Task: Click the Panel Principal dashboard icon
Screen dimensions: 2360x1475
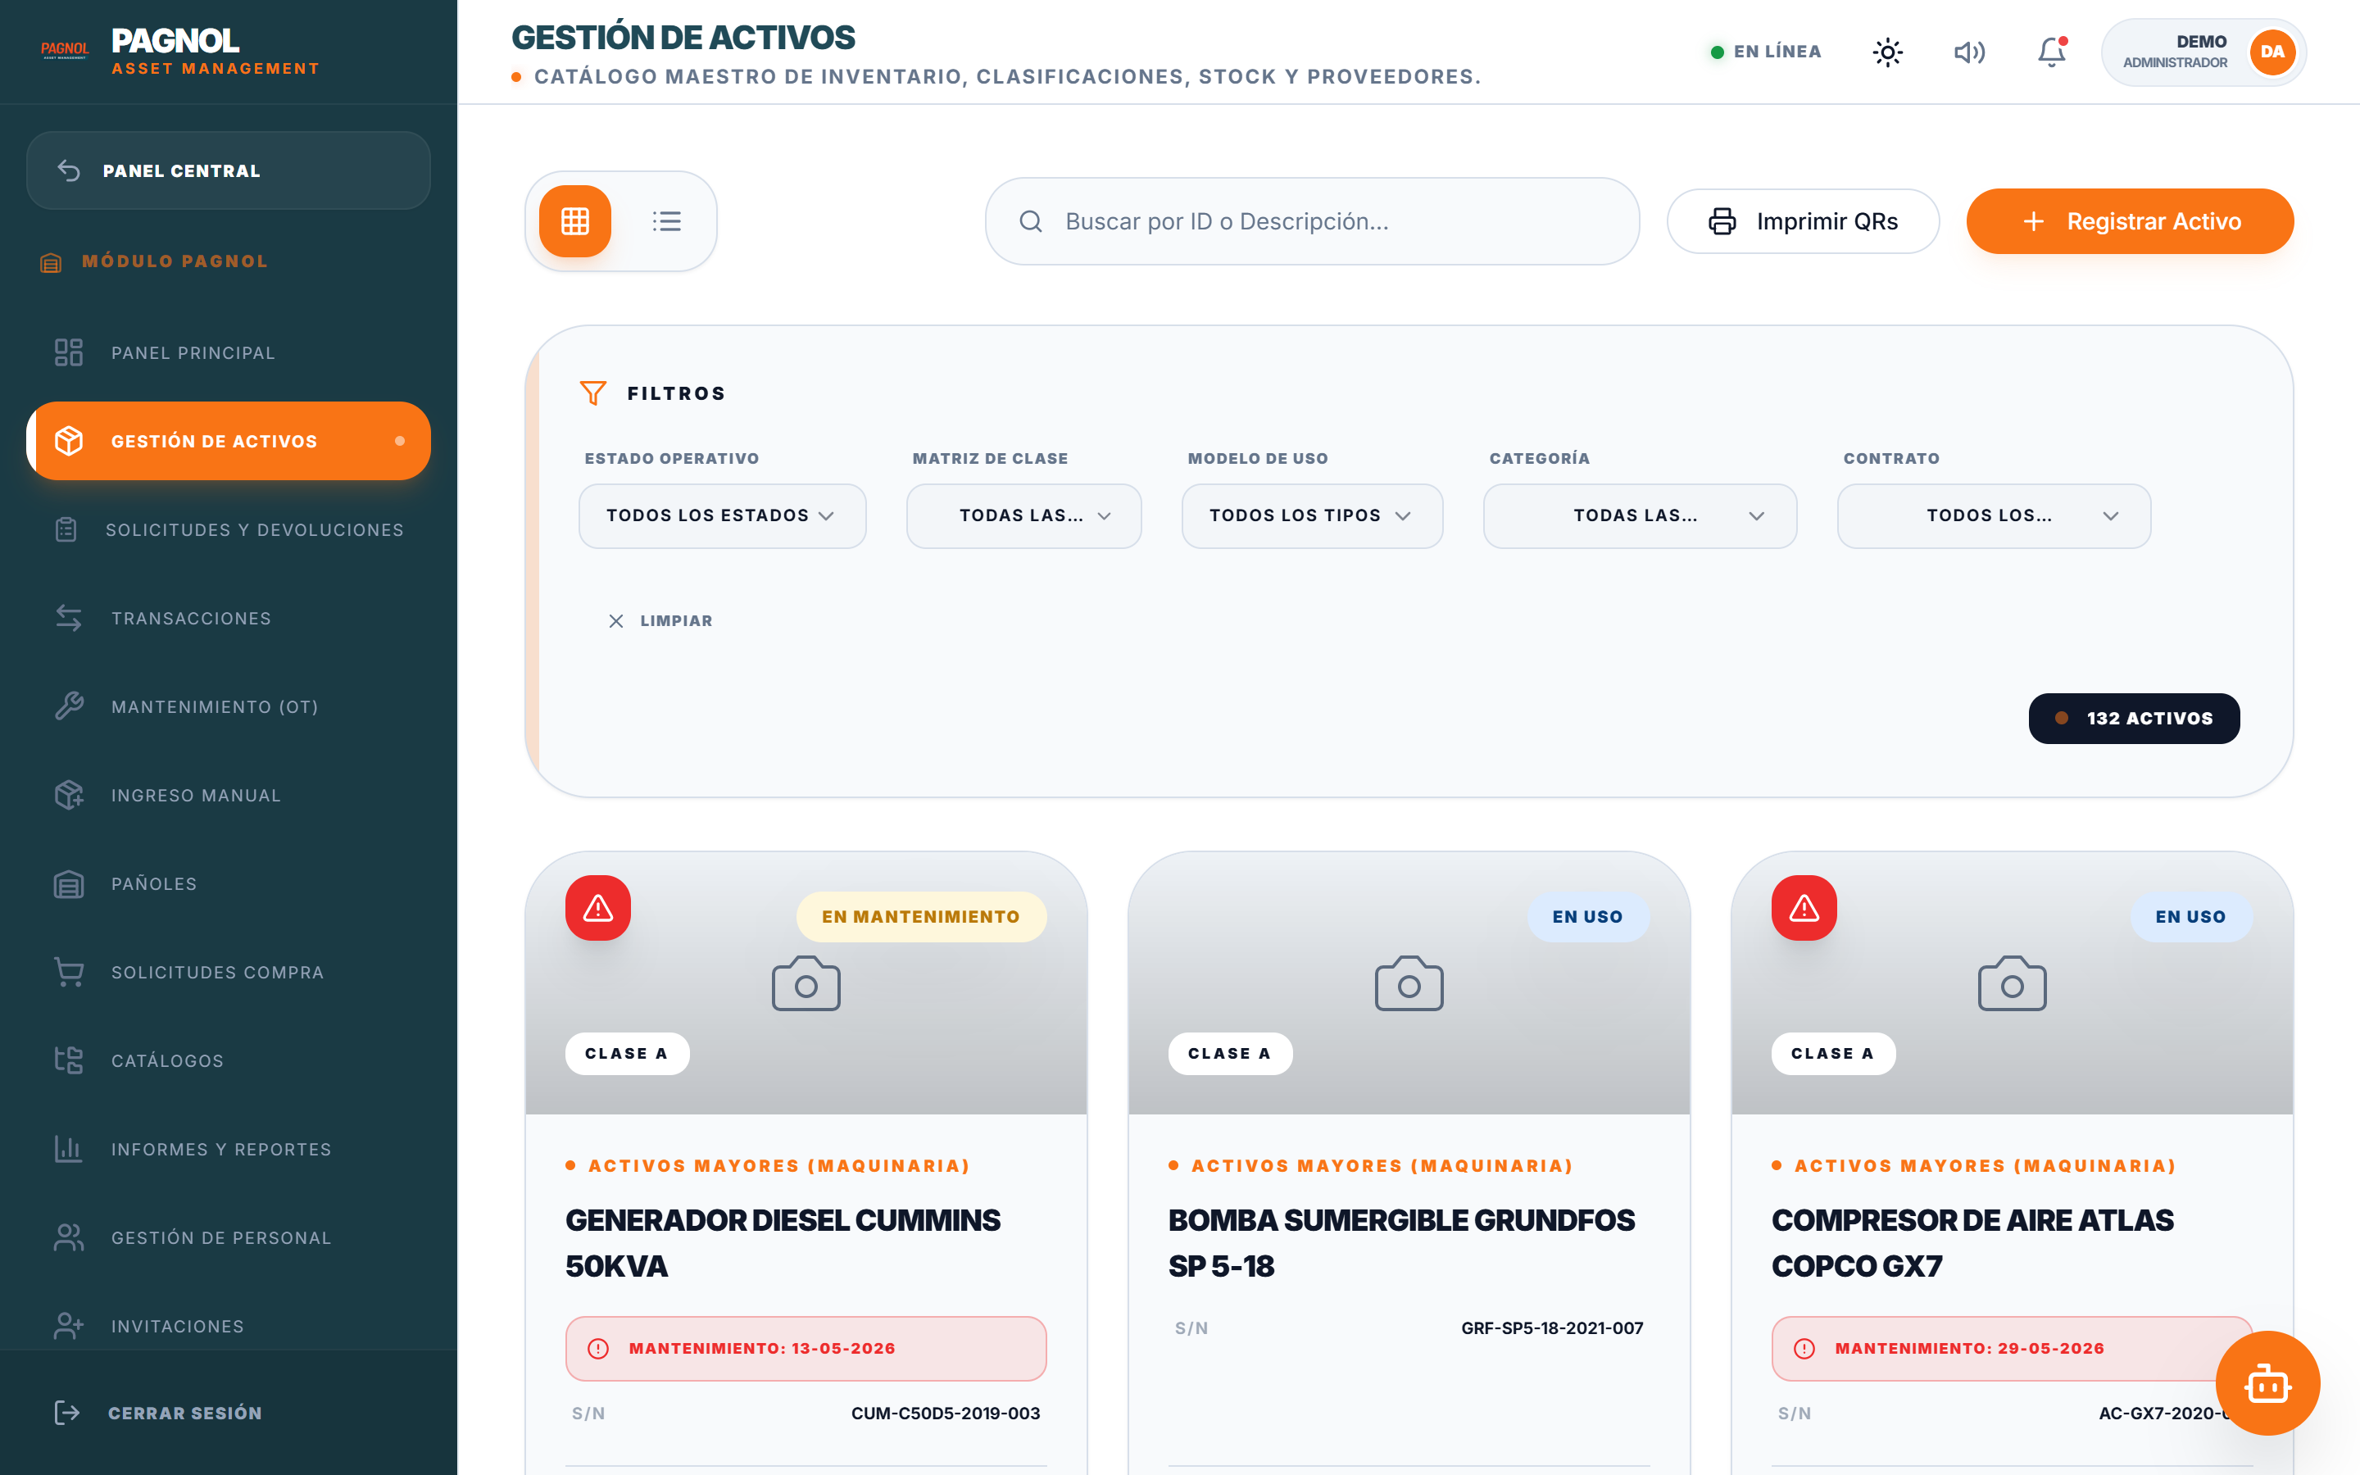Action: [68, 352]
